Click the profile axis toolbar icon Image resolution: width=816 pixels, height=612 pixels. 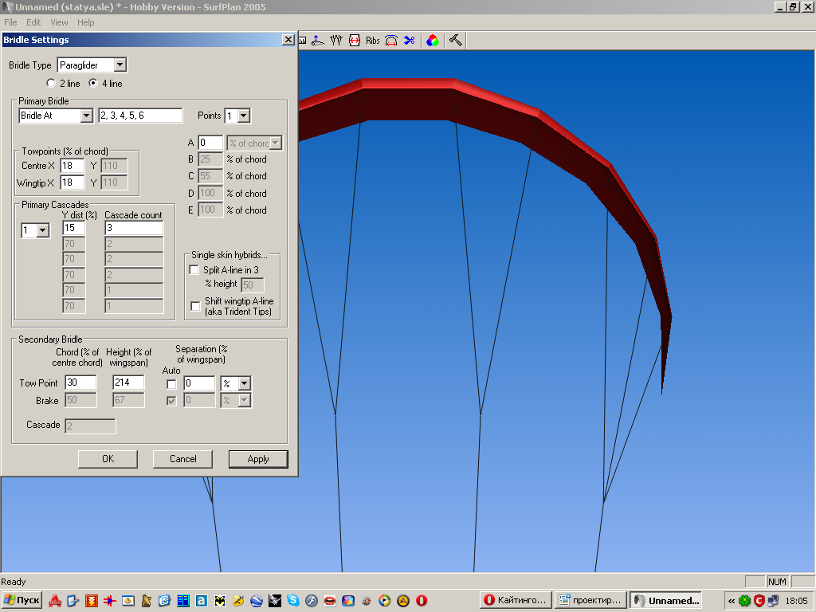[318, 41]
